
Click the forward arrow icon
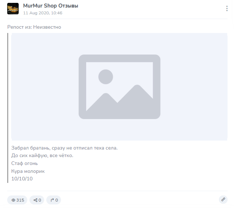(x=52, y=200)
